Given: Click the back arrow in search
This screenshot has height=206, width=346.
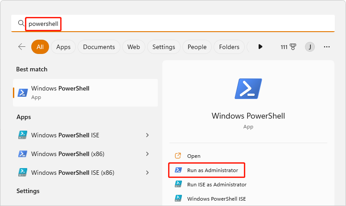Looking at the screenshot, I should 21,47.
